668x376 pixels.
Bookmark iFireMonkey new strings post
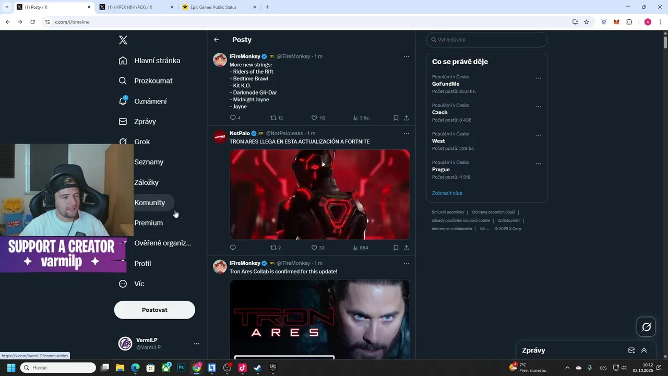coord(396,118)
